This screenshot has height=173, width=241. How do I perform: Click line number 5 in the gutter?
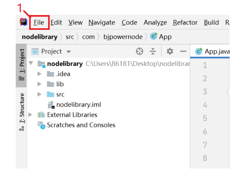pos(205,118)
